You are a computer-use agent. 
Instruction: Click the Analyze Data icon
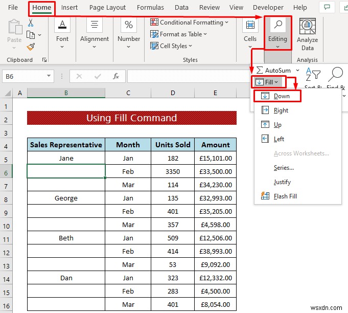308,26
